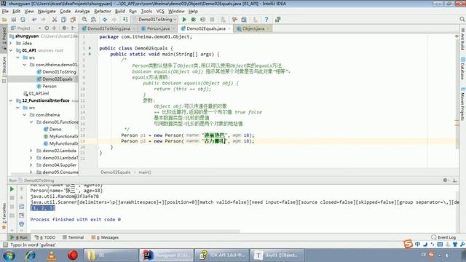Click the search everywhere magnifier icon
This screenshot has width=466, height=262.
tap(462, 20)
